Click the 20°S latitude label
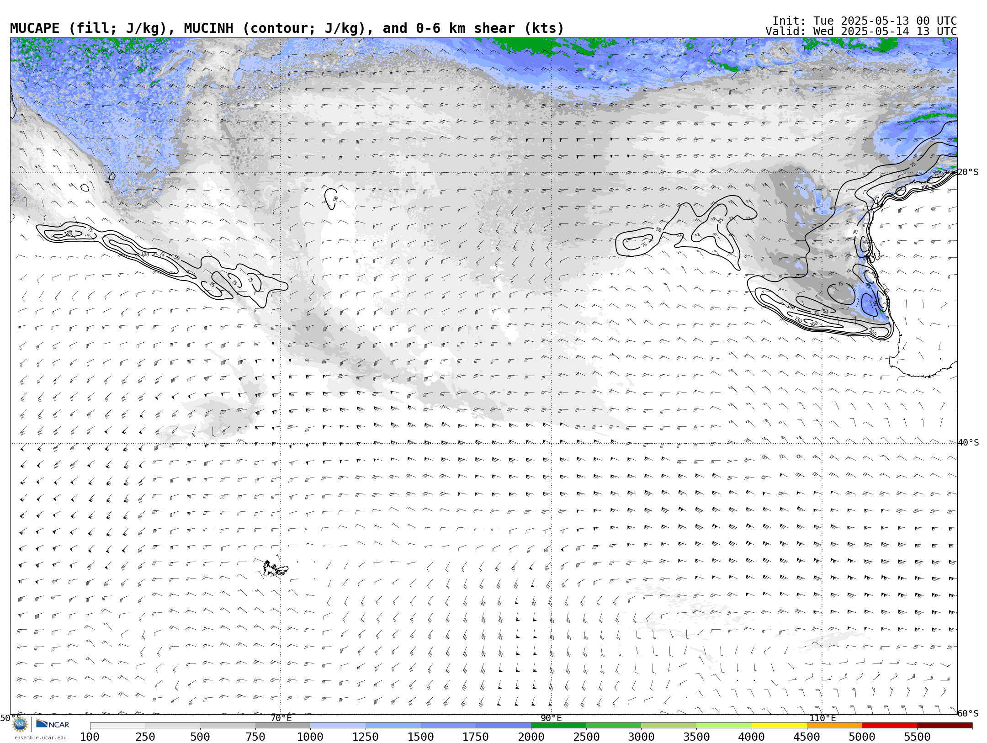The height and width of the screenshot is (743, 987). click(968, 172)
